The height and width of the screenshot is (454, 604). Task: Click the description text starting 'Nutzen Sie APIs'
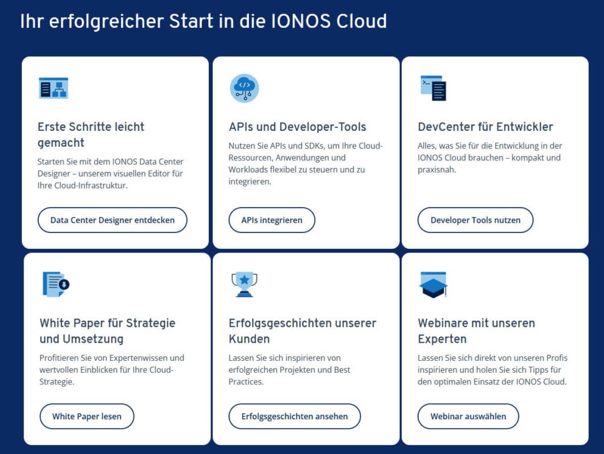[306, 163]
